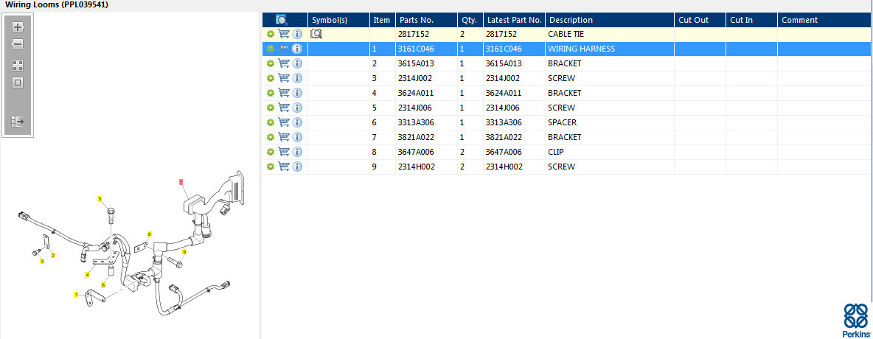
Task: Show info for SCREW 2314J006
Action: (x=297, y=108)
